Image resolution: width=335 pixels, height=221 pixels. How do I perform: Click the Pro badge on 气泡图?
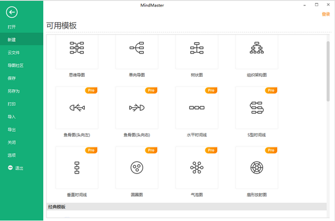[211, 150]
